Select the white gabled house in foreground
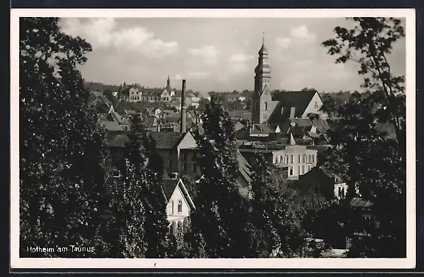Image resolution: width=424 pixels, height=277 pixels. (178, 201)
